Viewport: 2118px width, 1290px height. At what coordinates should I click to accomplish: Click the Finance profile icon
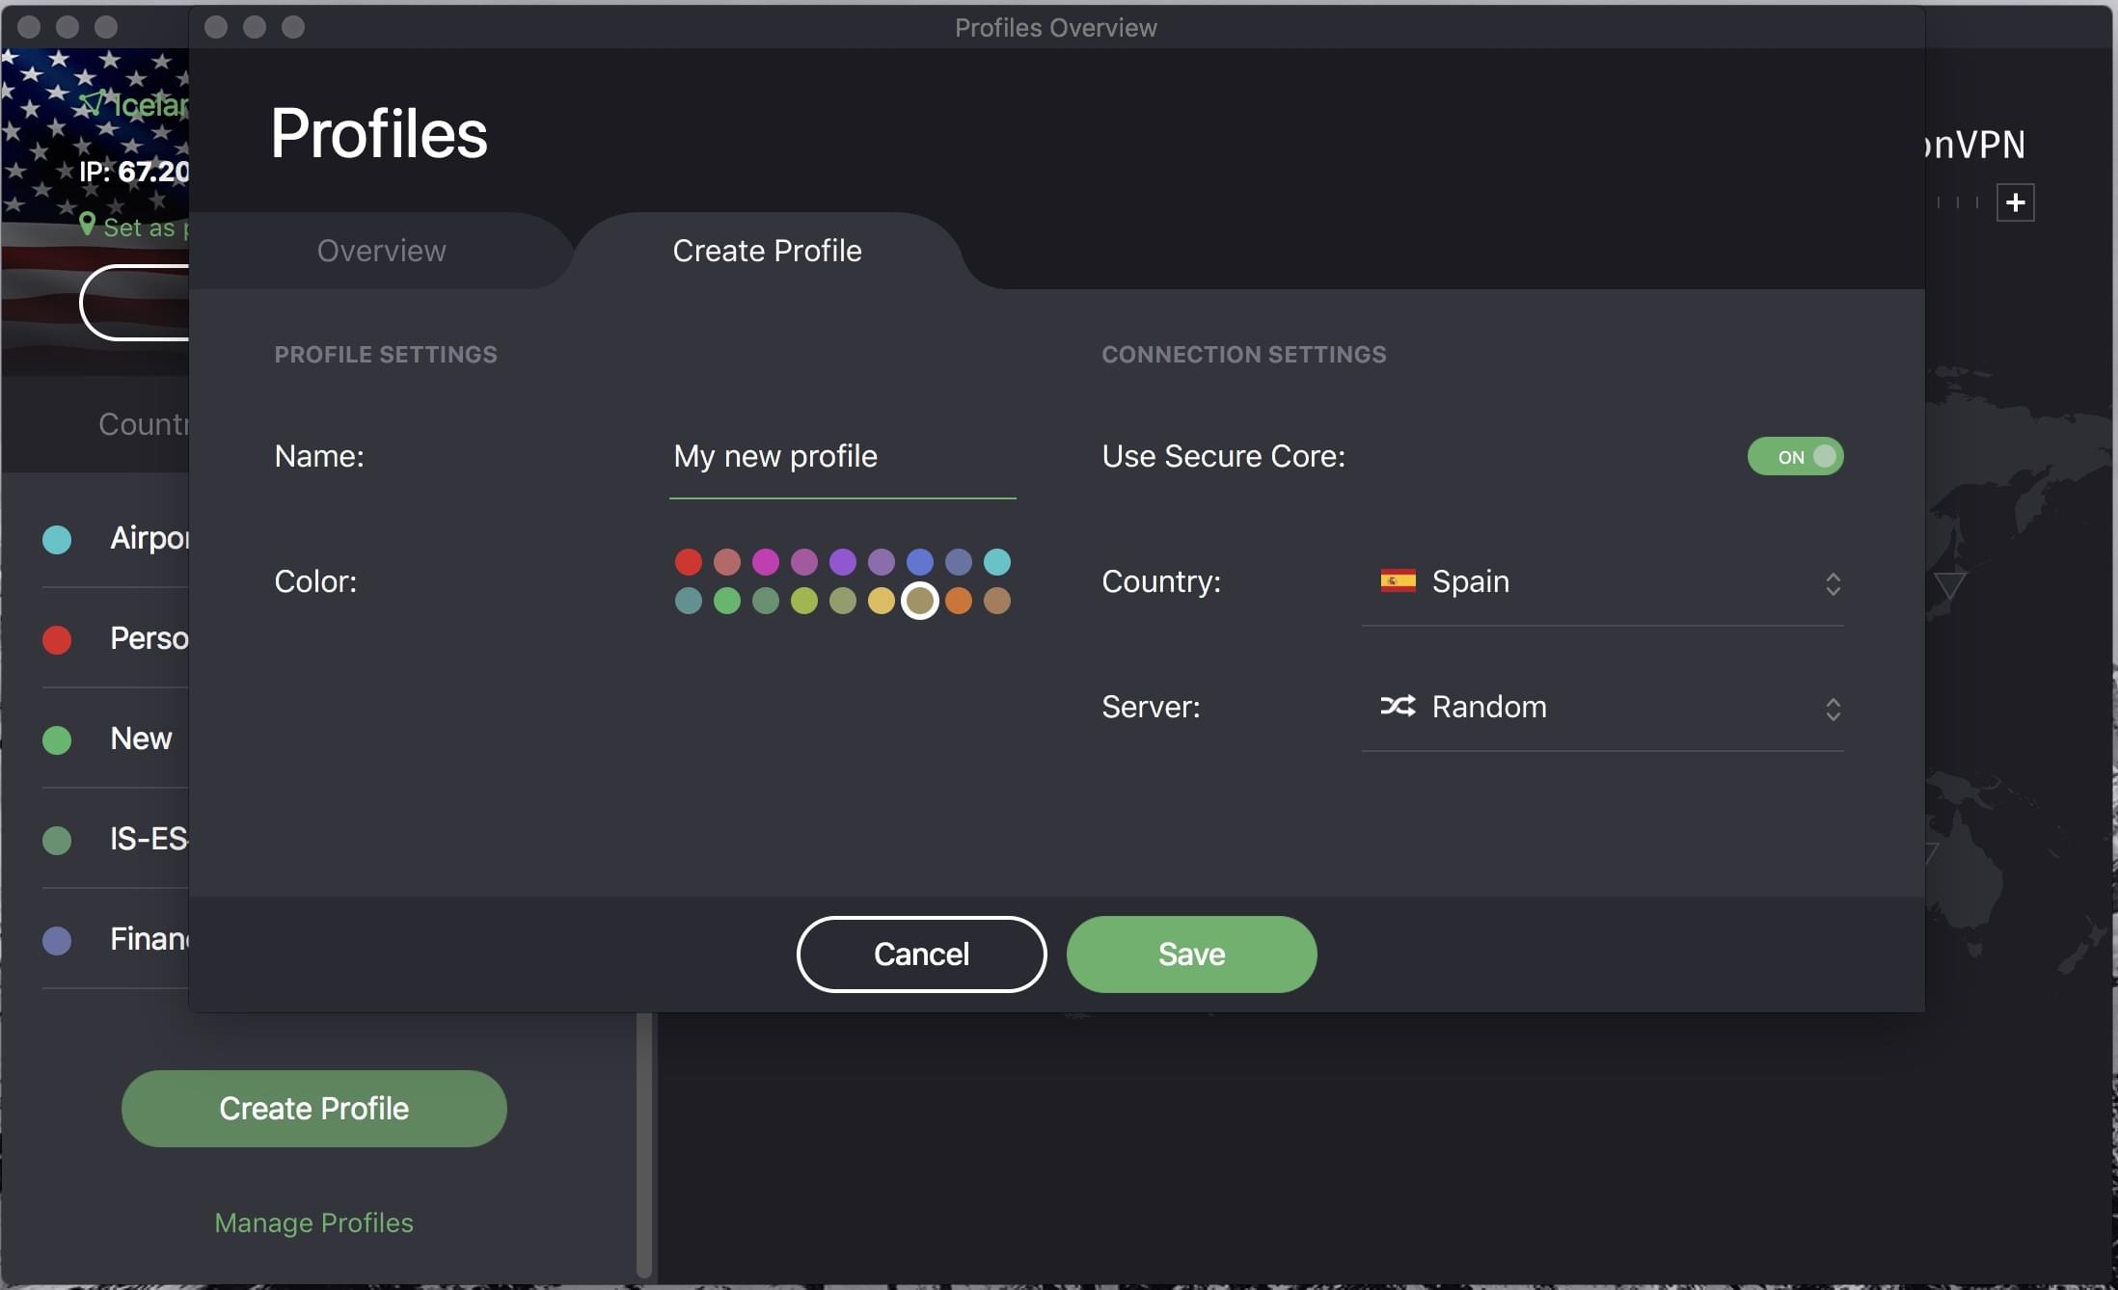(58, 938)
